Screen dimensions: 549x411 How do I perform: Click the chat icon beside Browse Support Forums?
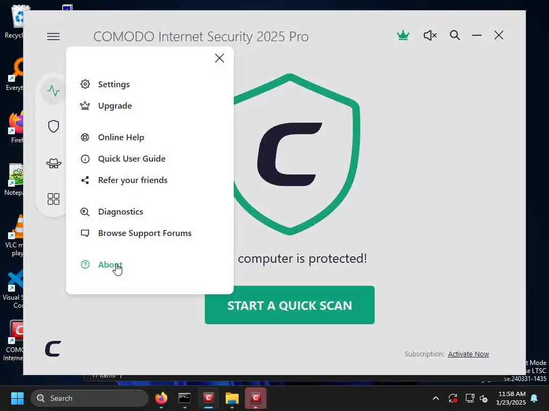tap(85, 233)
